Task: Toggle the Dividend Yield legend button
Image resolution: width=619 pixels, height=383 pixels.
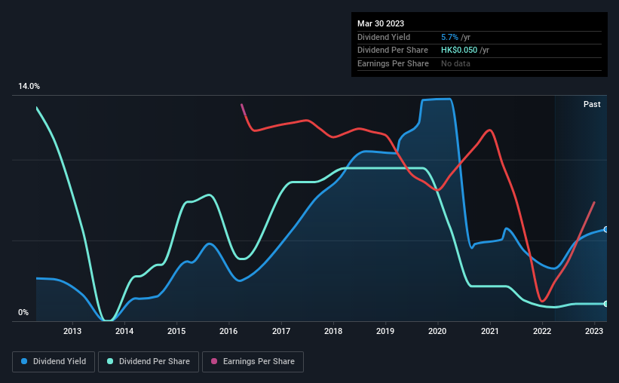Action: tap(54, 362)
